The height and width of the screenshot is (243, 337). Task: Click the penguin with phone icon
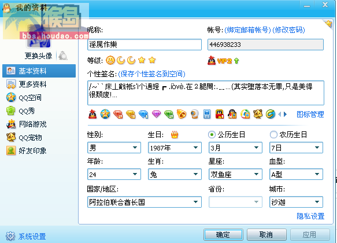click(232, 114)
